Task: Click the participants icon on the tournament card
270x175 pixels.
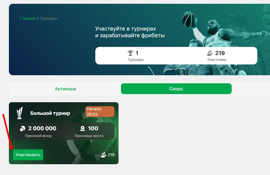Action: point(103,155)
